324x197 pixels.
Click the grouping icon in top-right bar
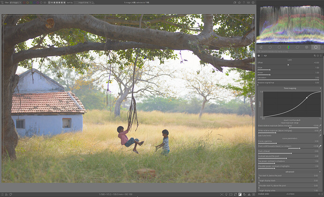235,2
